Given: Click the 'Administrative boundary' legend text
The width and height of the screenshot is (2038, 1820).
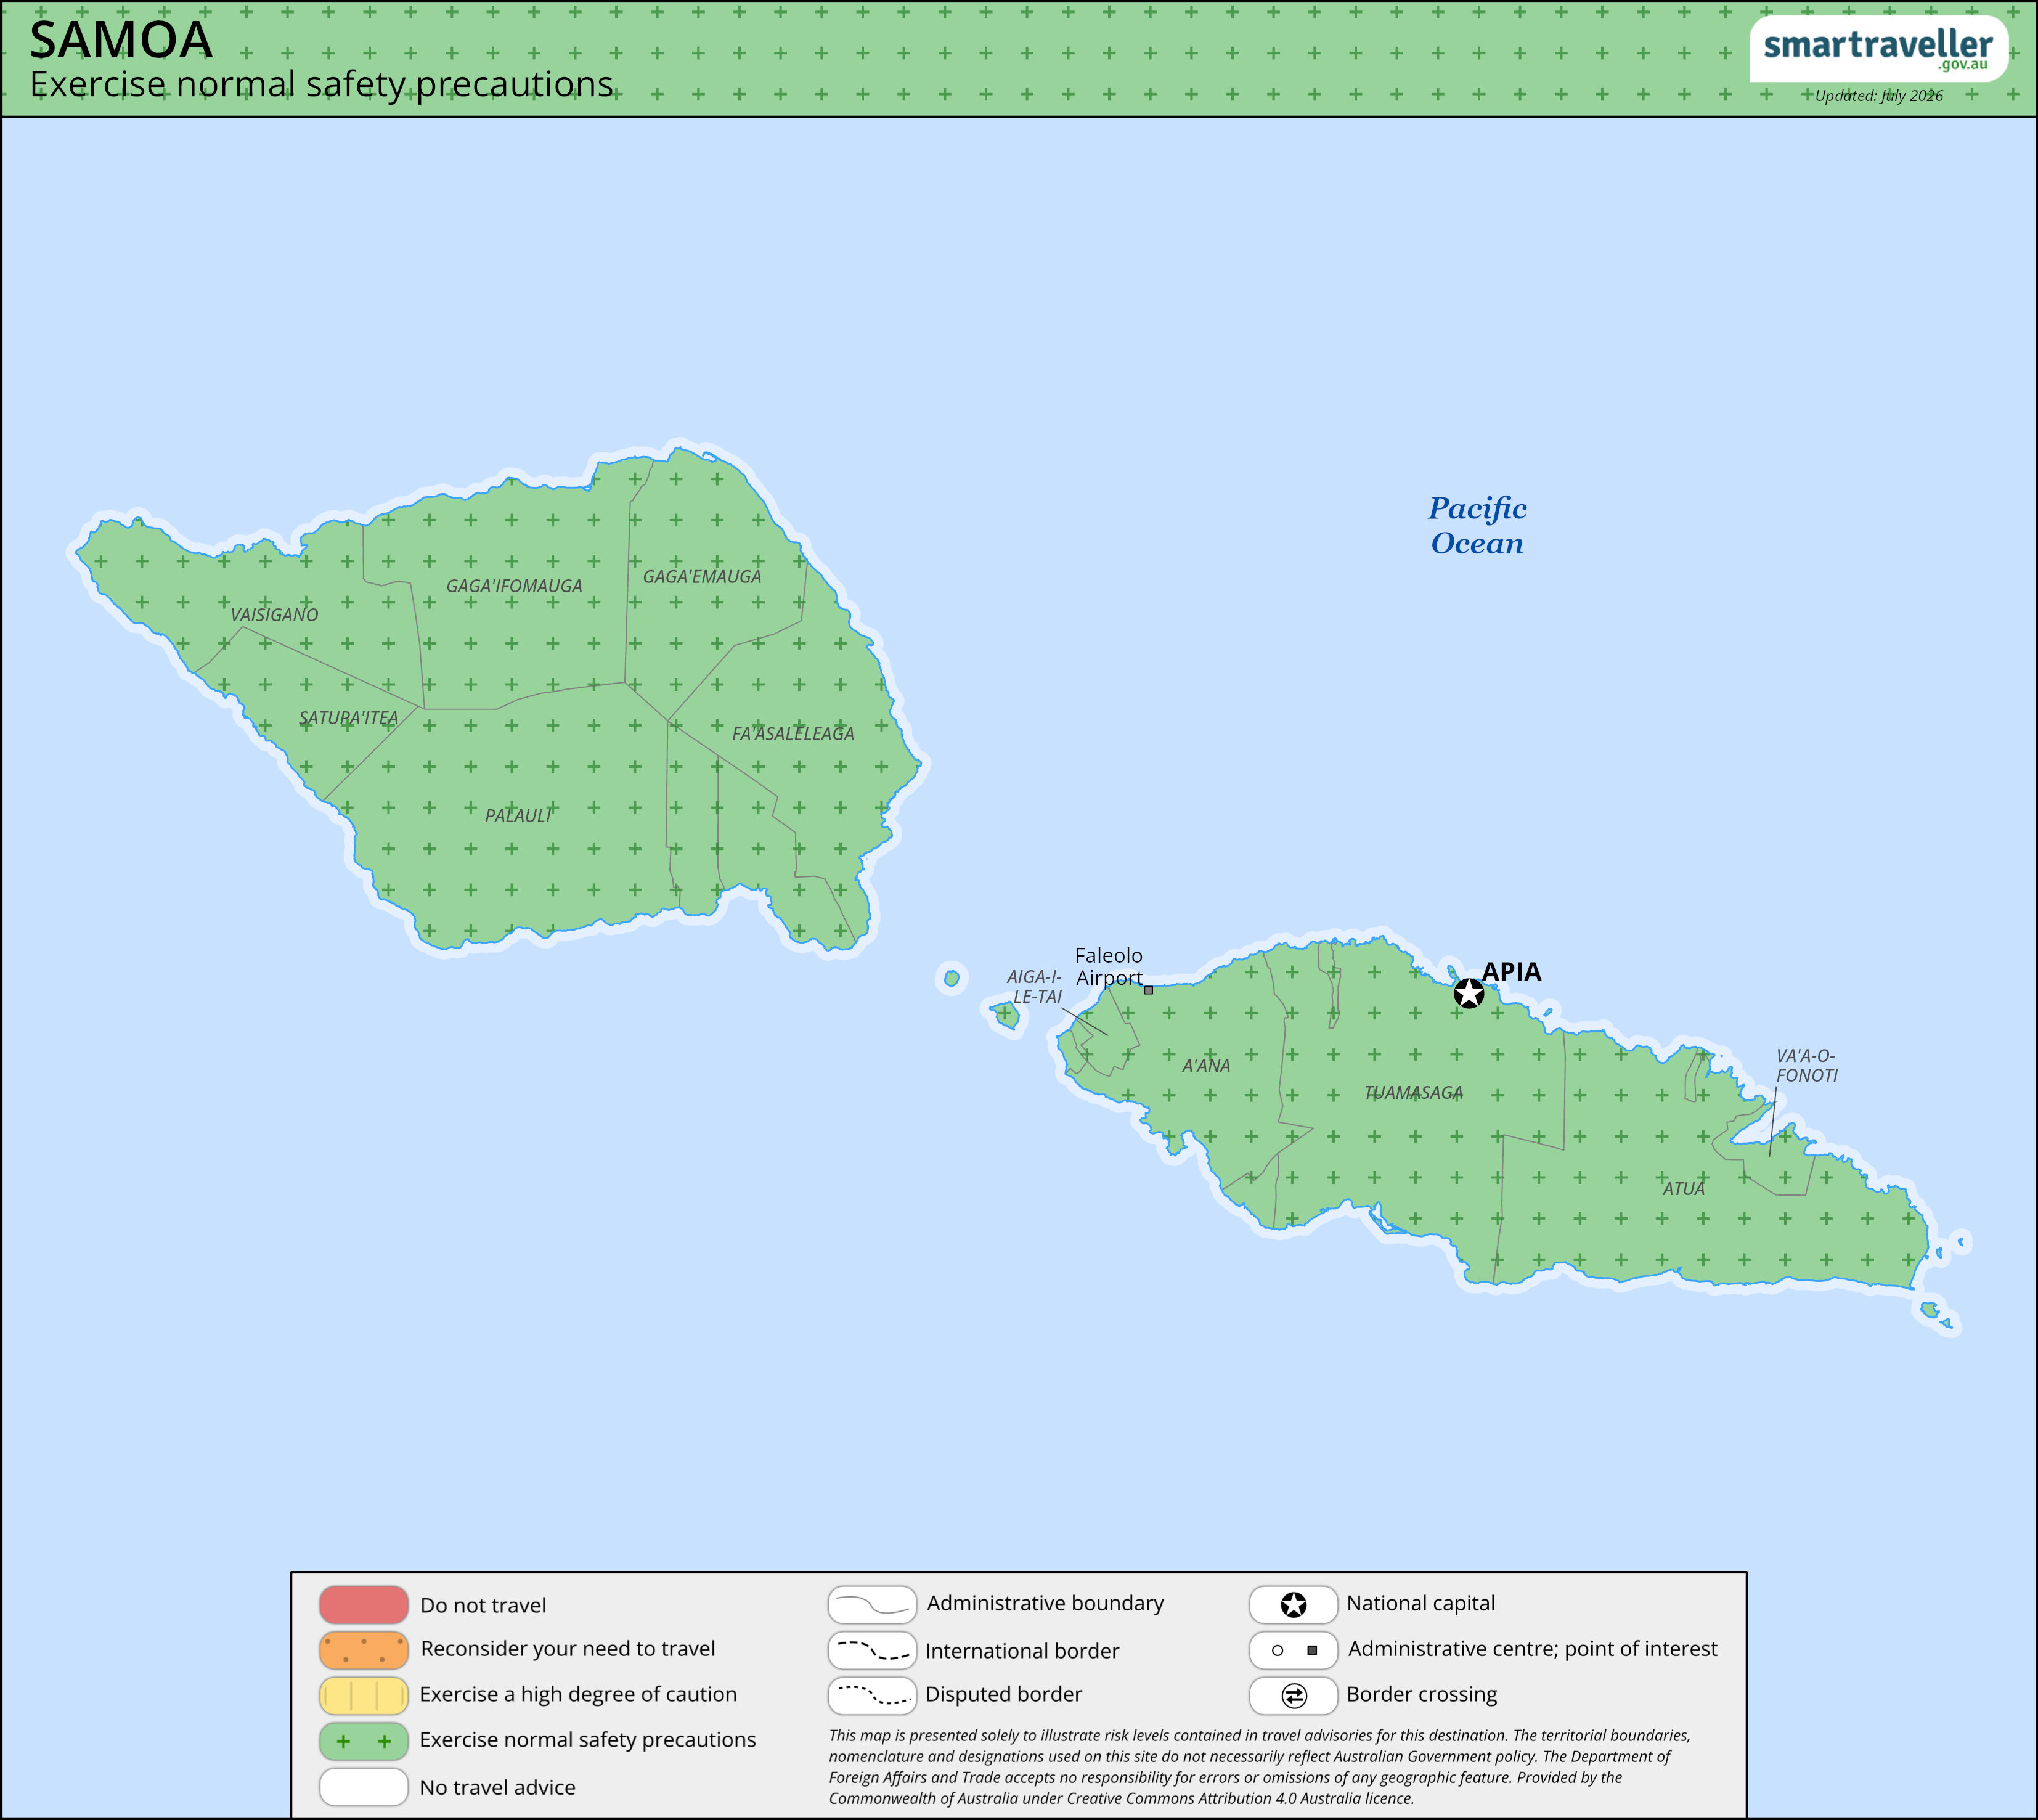Looking at the screenshot, I should [x=1045, y=1604].
